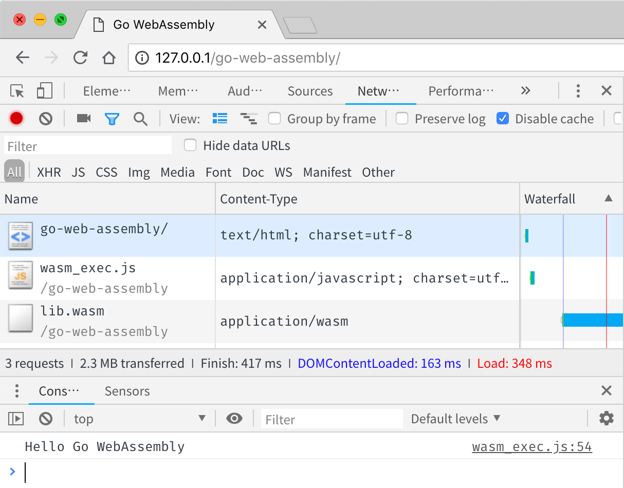Switch to the Performance tab

pyautogui.click(x=461, y=91)
